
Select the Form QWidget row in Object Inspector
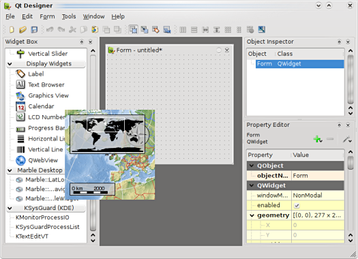pos(299,64)
